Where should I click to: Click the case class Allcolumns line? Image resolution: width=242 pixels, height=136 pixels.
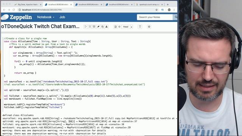(47, 41)
